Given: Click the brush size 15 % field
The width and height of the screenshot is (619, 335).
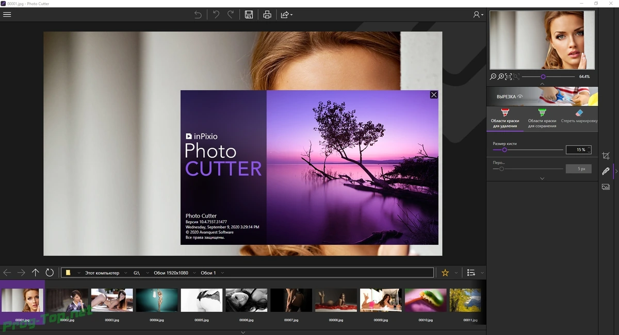Looking at the screenshot, I should click(578, 150).
